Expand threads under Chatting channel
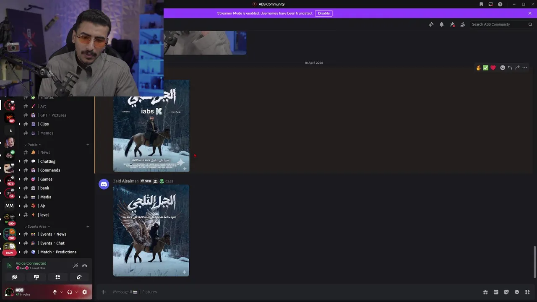The width and height of the screenshot is (537, 302). [19, 161]
